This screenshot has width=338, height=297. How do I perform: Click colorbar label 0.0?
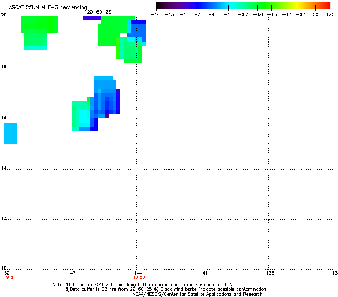(x=315, y=15)
